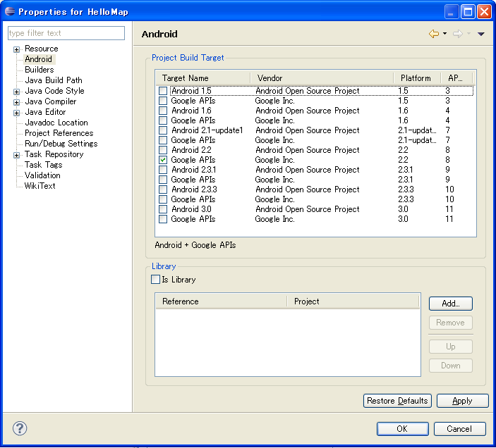Select Android in the properties tree

click(38, 59)
